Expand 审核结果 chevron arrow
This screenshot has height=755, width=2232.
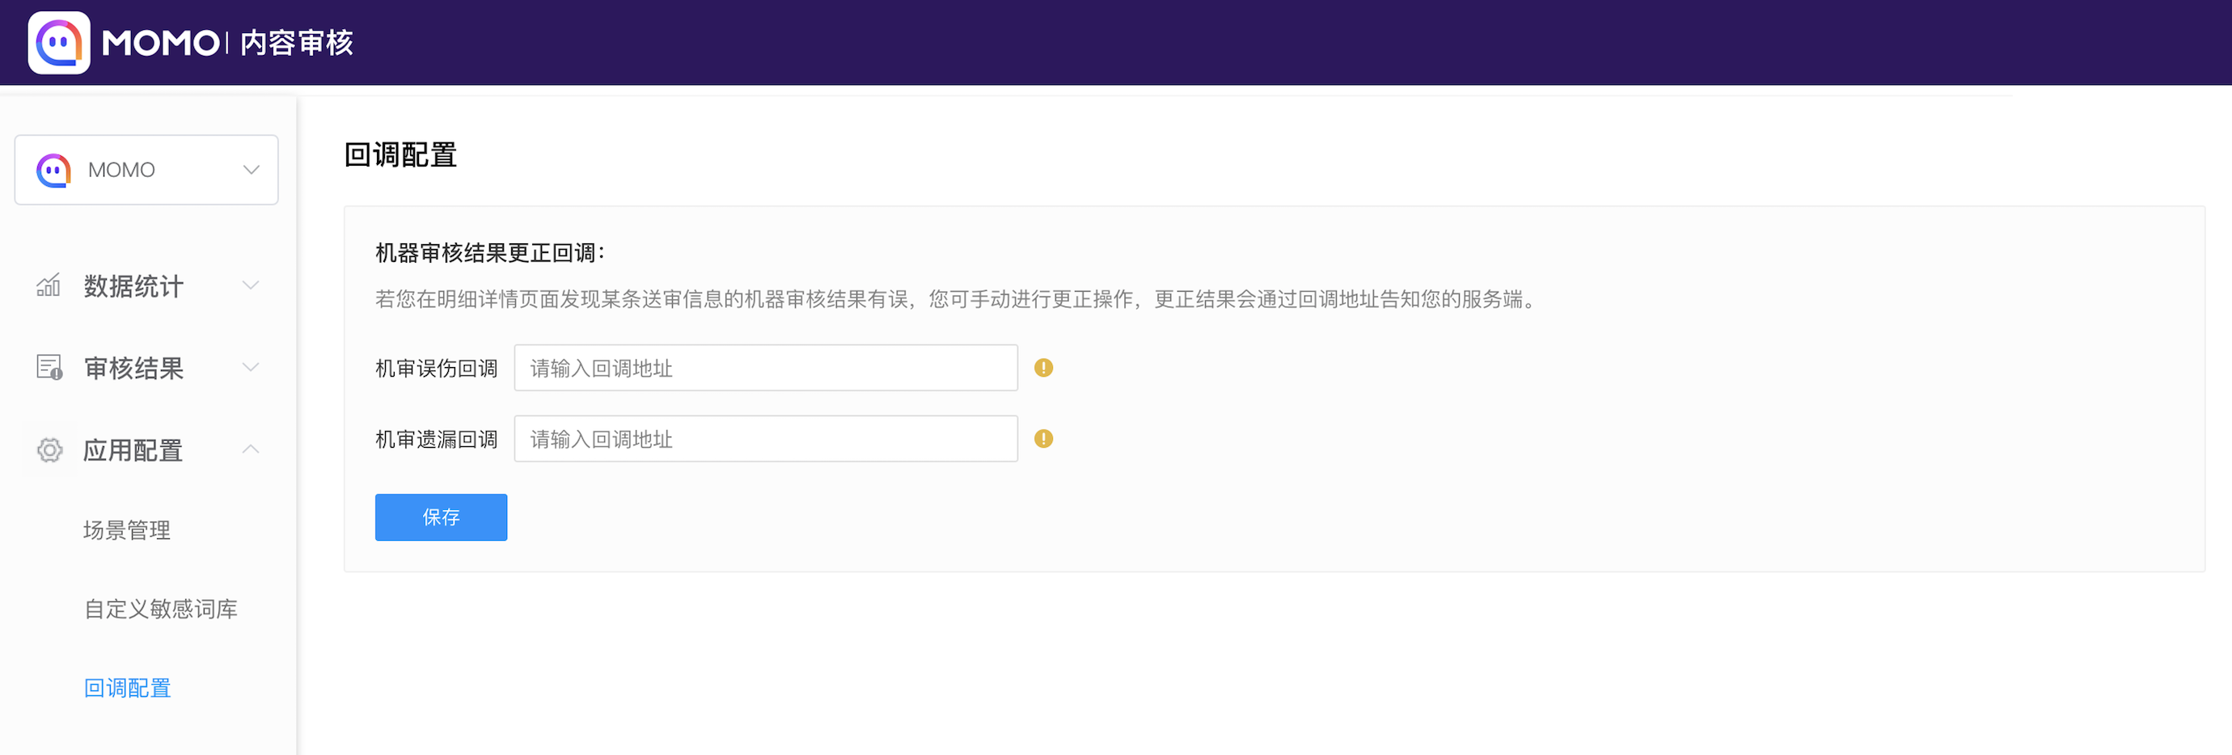[252, 367]
